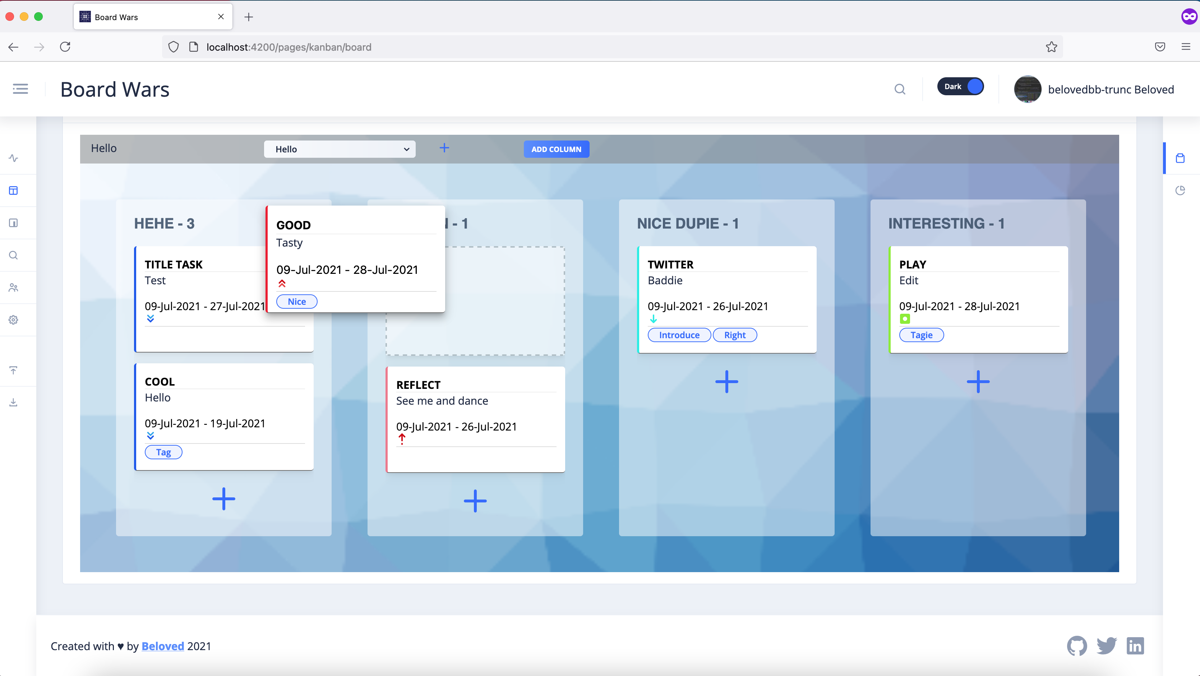Open the kanban layout sidebar icon

(x=14, y=190)
